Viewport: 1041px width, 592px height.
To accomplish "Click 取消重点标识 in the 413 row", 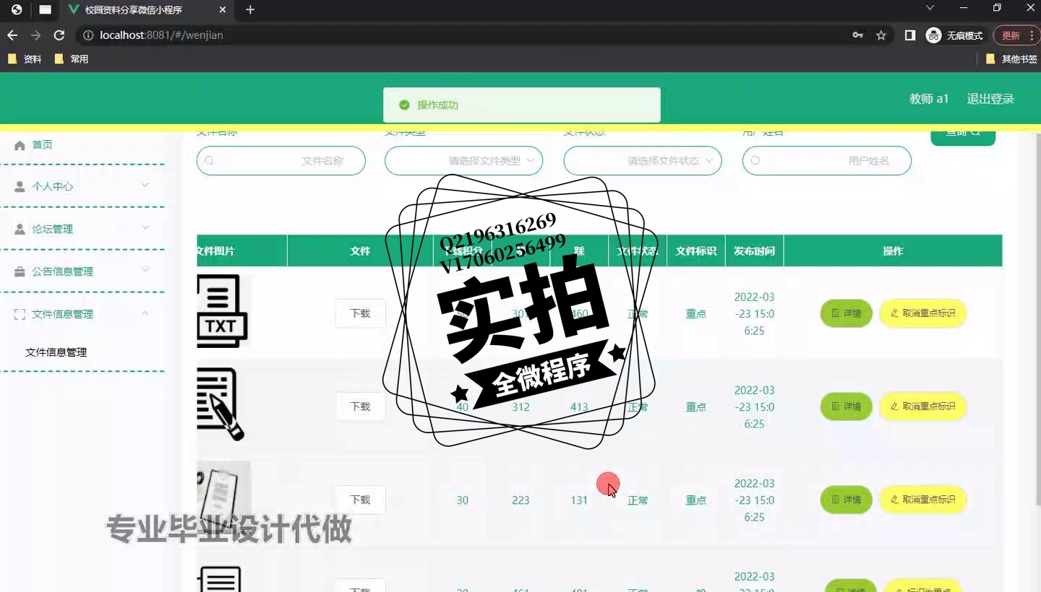I will [923, 406].
